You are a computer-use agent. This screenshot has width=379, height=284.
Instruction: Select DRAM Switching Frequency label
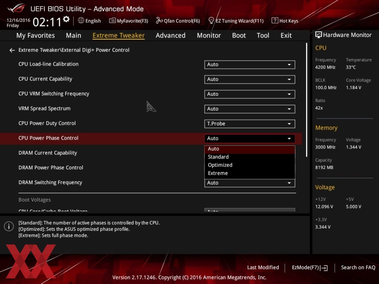click(50, 182)
